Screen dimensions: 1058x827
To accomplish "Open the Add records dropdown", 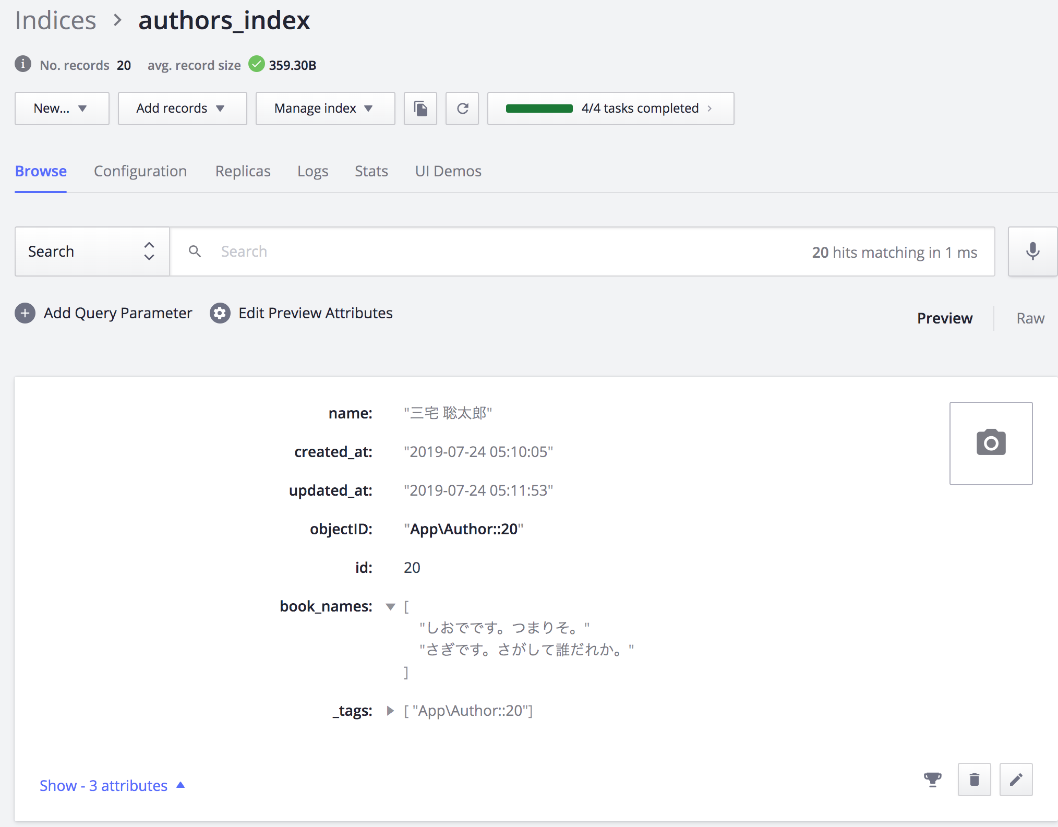I will 182,109.
